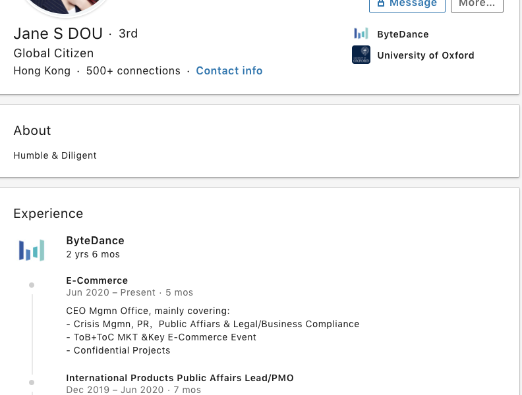This screenshot has height=395, width=522.
Task: Open the More... actions dropdown
Action: [x=477, y=4]
